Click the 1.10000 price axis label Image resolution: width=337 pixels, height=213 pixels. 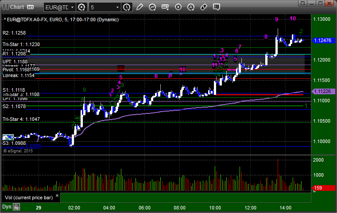pyautogui.click(x=322, y=141)
